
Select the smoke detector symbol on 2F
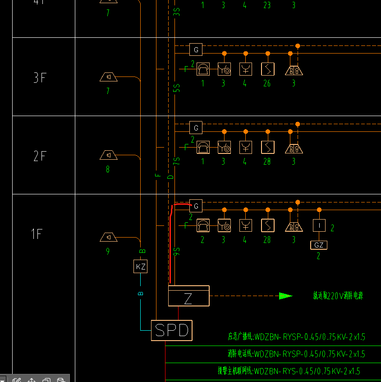click(x=268, y=148)
